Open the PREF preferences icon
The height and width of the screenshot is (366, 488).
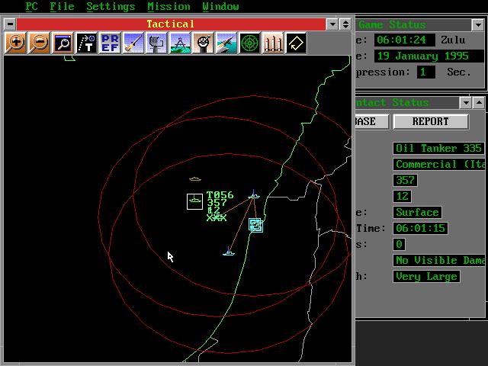coord(110,43)
